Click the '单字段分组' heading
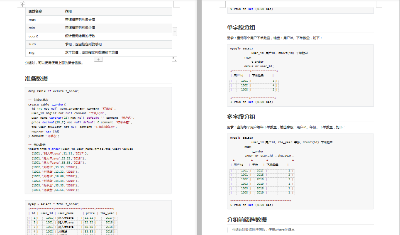This screenshot has width=400, height=235. [x=241, y=27]
